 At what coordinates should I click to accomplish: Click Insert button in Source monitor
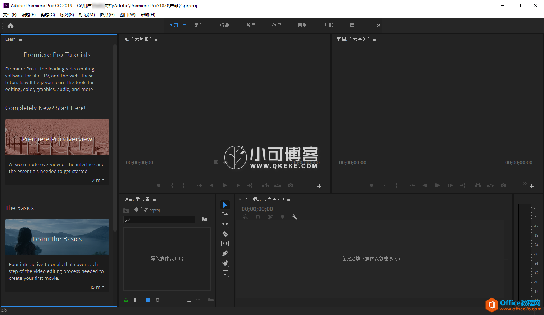pyautogui.click(x=265, y=186)
